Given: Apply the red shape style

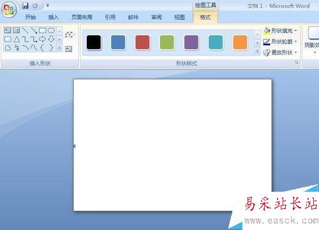Looking at the screenshot, I should coord(142,43).
